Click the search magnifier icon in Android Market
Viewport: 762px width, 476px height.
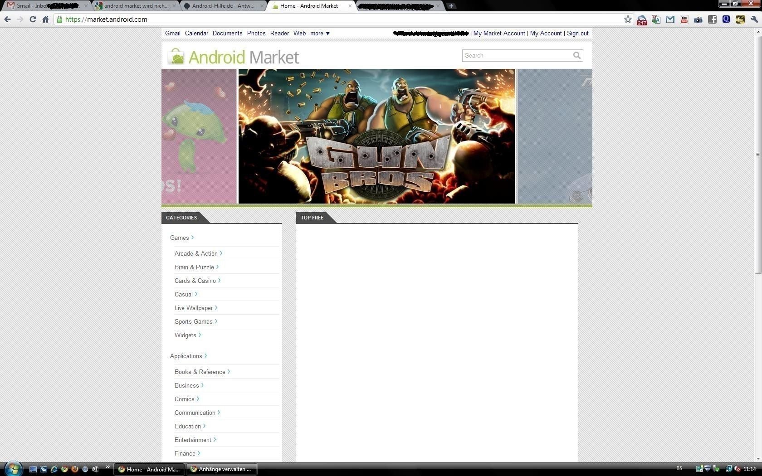(576, 55)
